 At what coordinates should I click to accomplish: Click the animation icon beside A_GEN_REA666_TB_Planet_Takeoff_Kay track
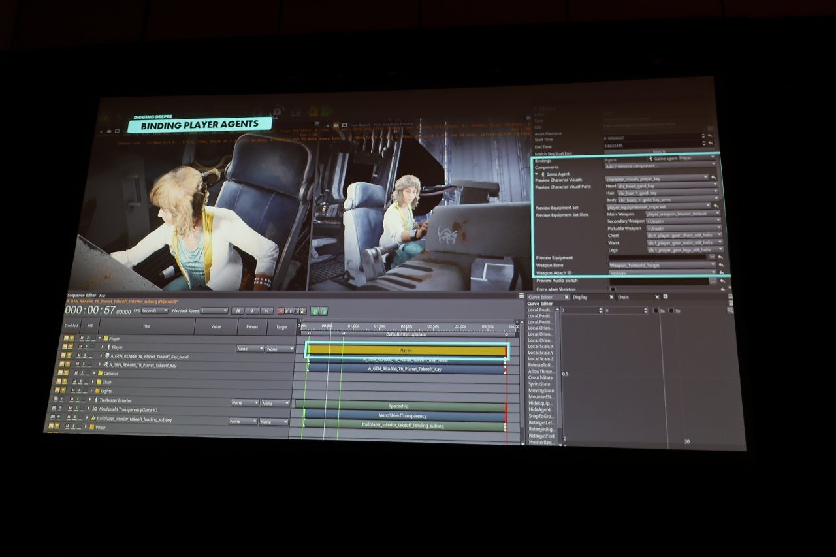coord(106,365)
